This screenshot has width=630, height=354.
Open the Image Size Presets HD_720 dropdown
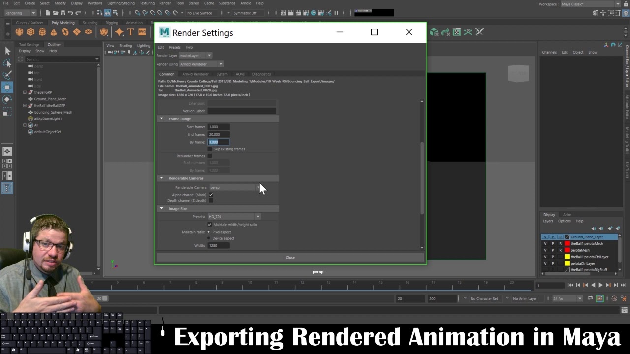pos(234,217)
